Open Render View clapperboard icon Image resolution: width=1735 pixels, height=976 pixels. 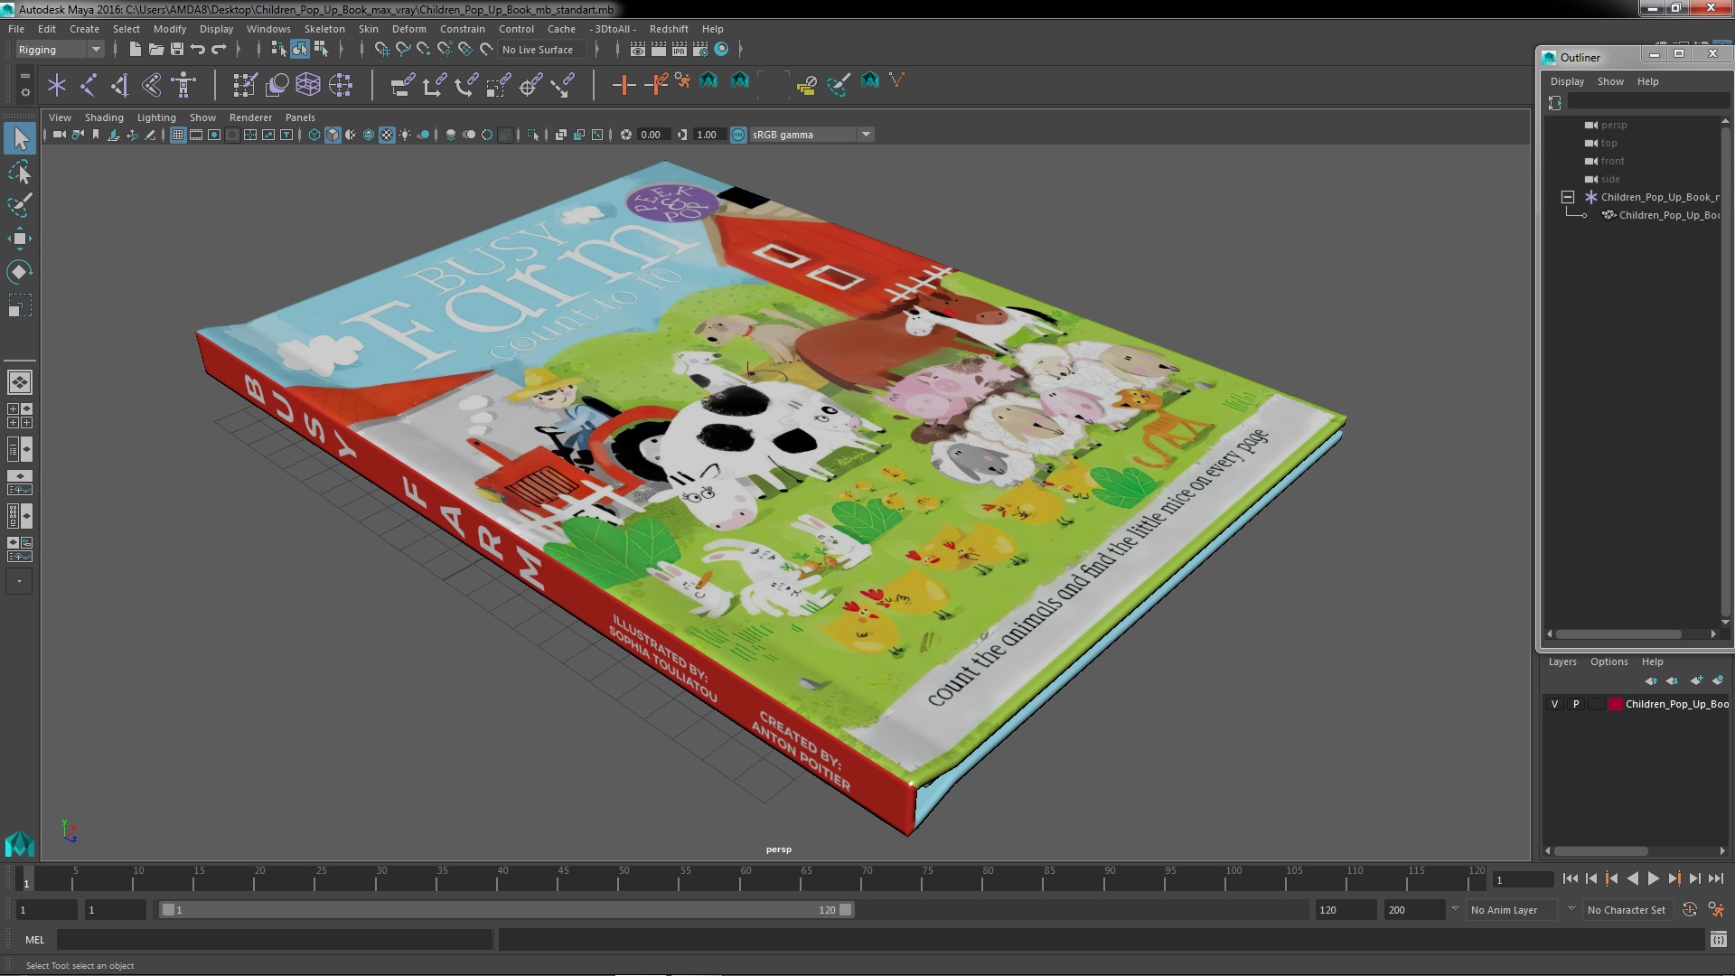pyautogui.click(x=638, y=49)
